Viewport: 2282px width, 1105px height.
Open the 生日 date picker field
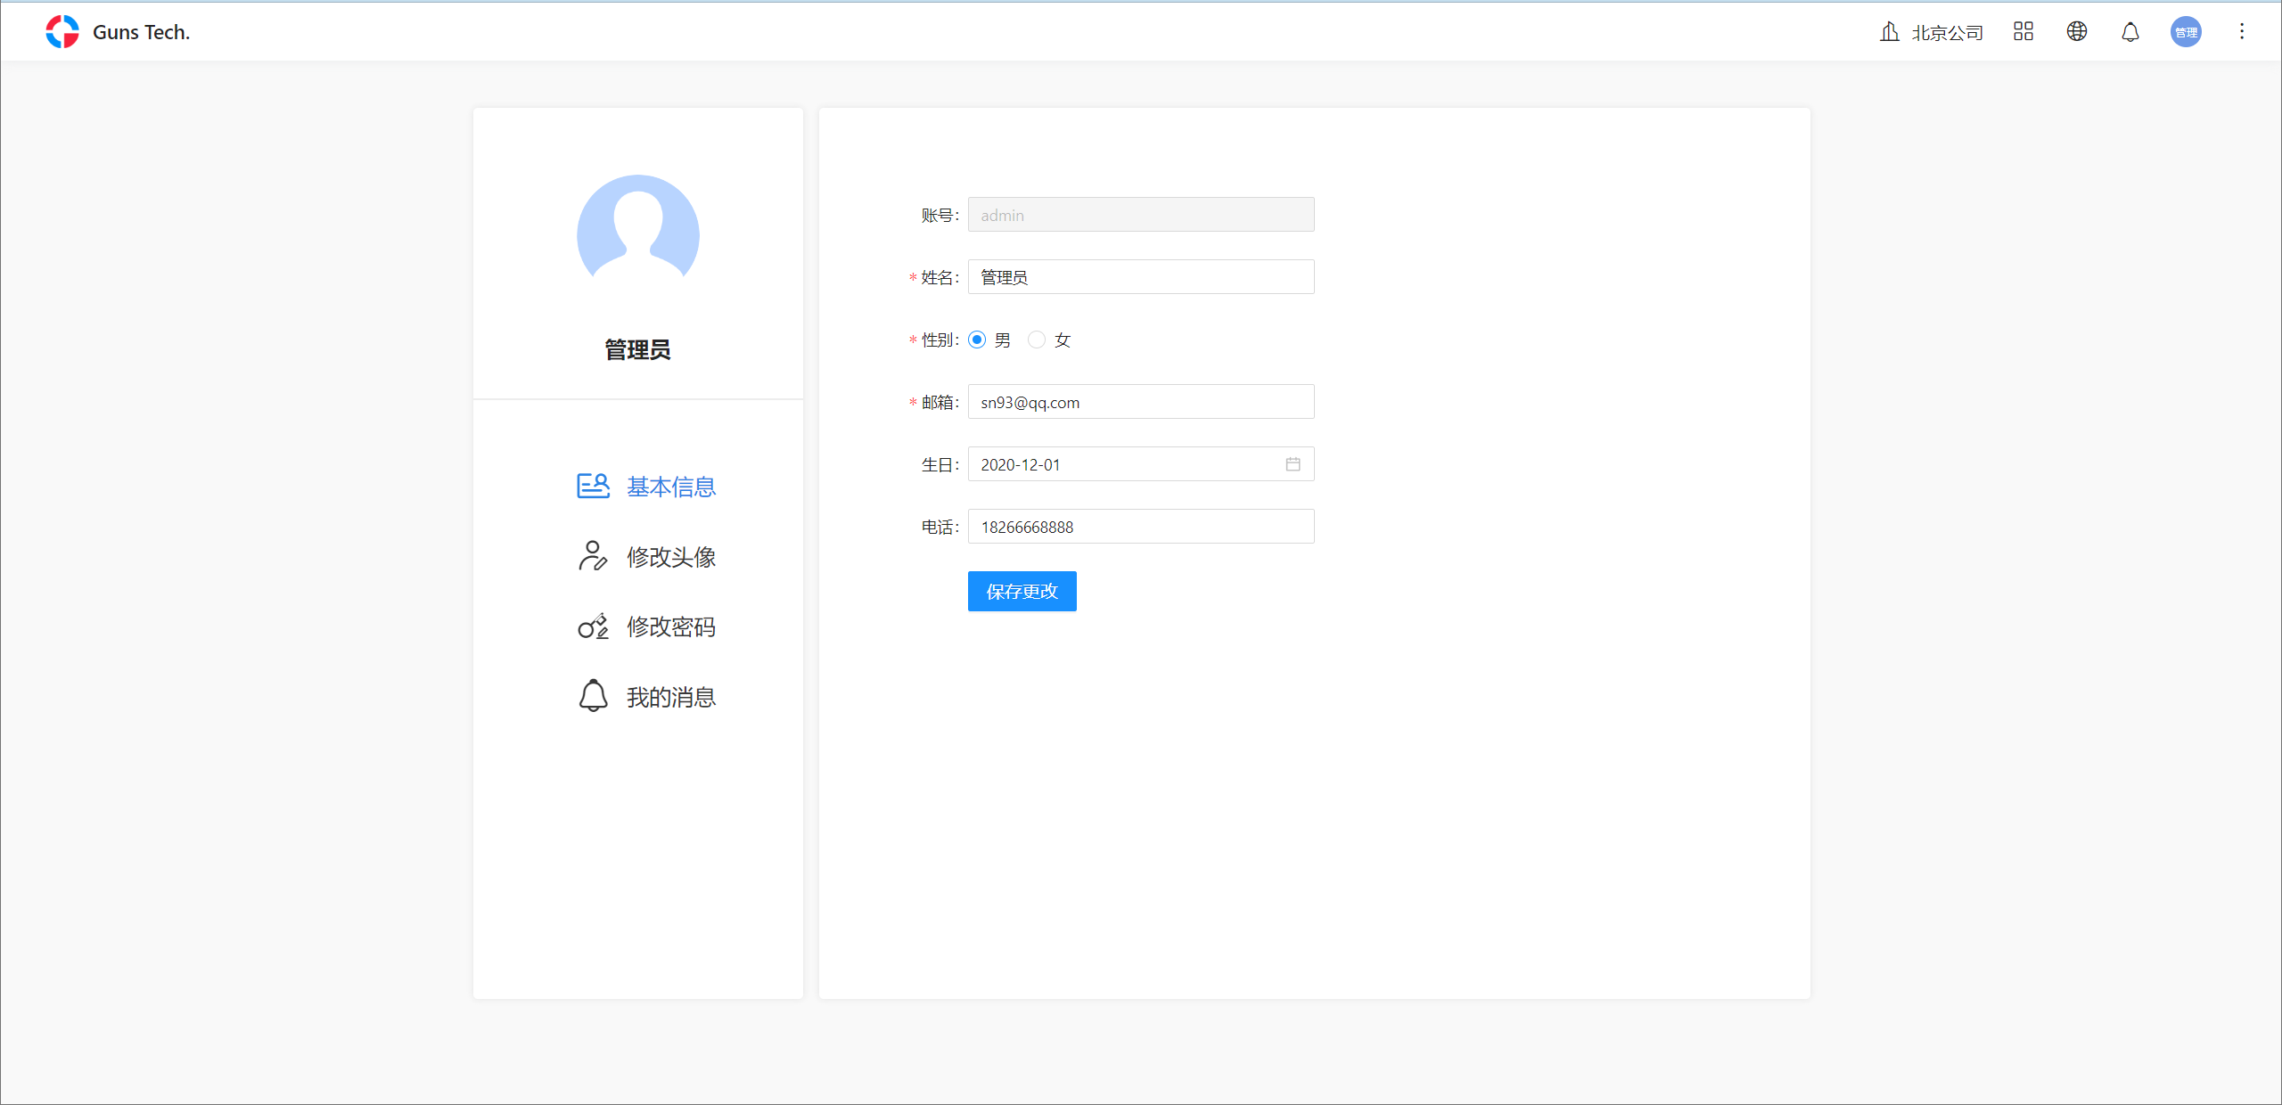1123,464
